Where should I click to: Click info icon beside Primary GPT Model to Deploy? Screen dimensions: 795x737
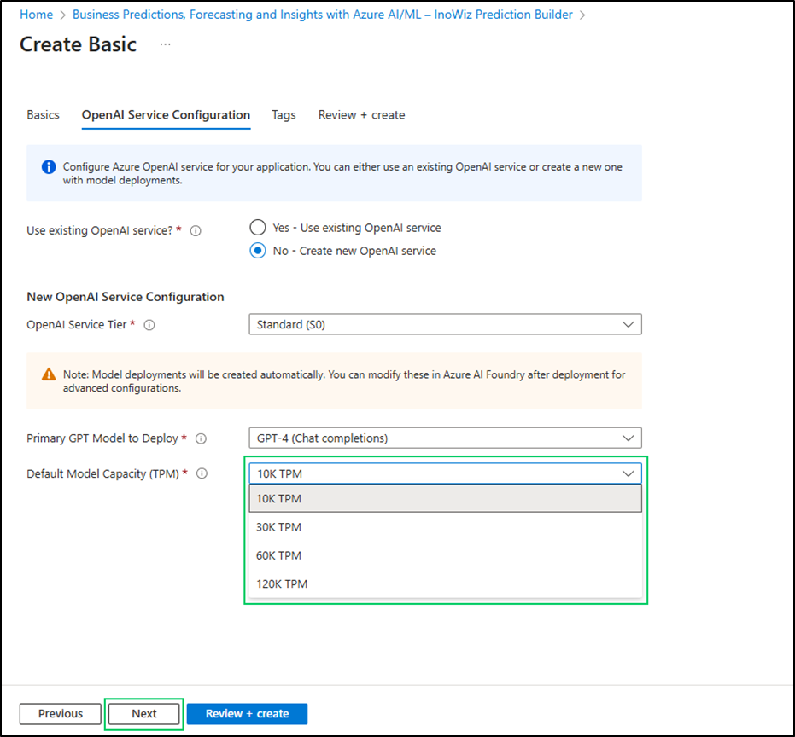(x=201, y=438)
